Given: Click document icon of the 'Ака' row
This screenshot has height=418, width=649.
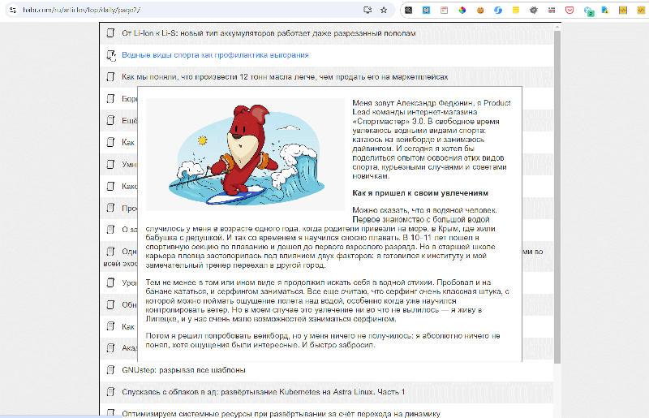Looking at the screenshot, I should click(x=110, y=348).
